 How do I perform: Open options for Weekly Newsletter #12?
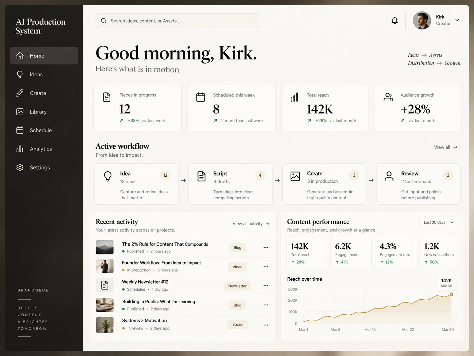266,286
